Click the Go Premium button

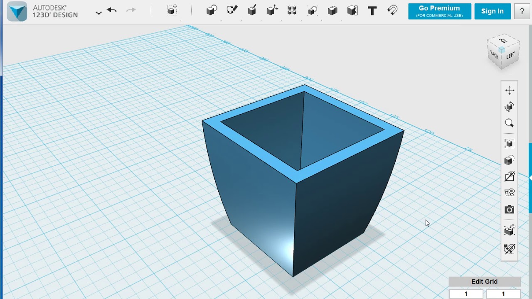click(x=440, y=11)
